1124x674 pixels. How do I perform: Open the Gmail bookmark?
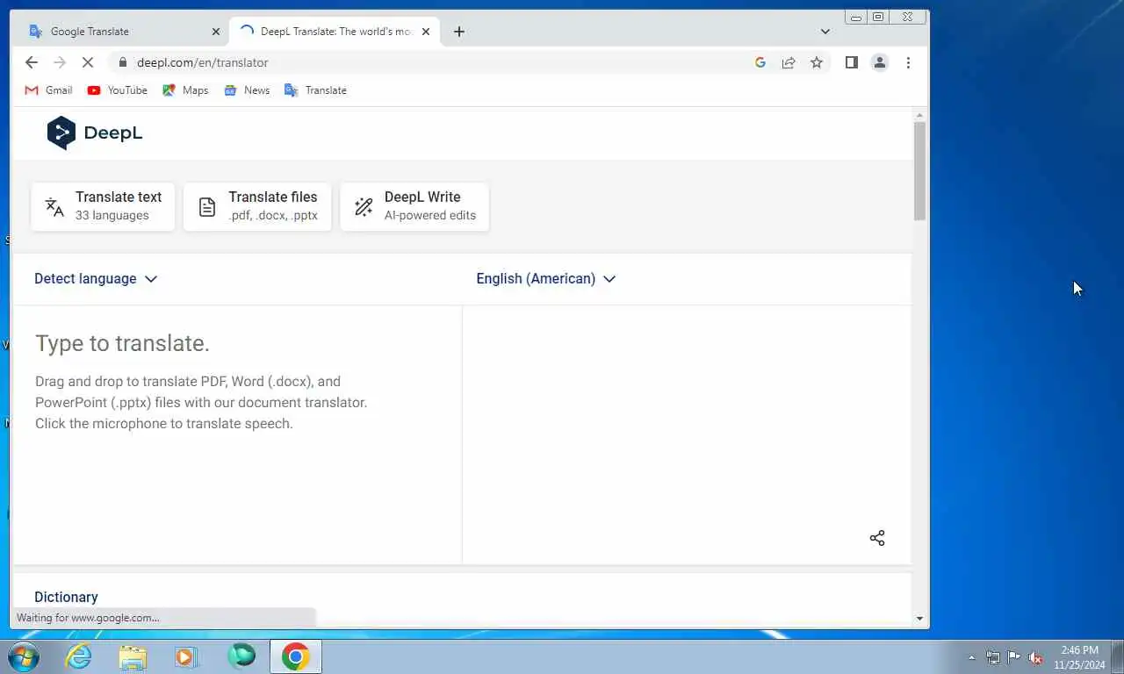[48, 90]
